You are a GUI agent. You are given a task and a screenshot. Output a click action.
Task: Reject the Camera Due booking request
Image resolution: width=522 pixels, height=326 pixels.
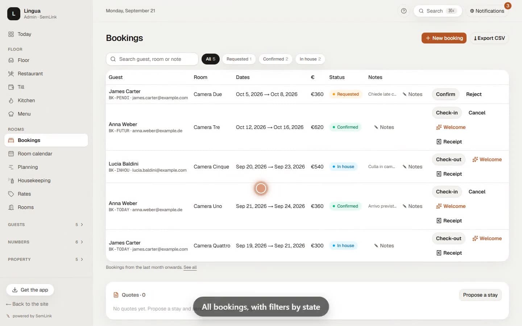(474, 94)
